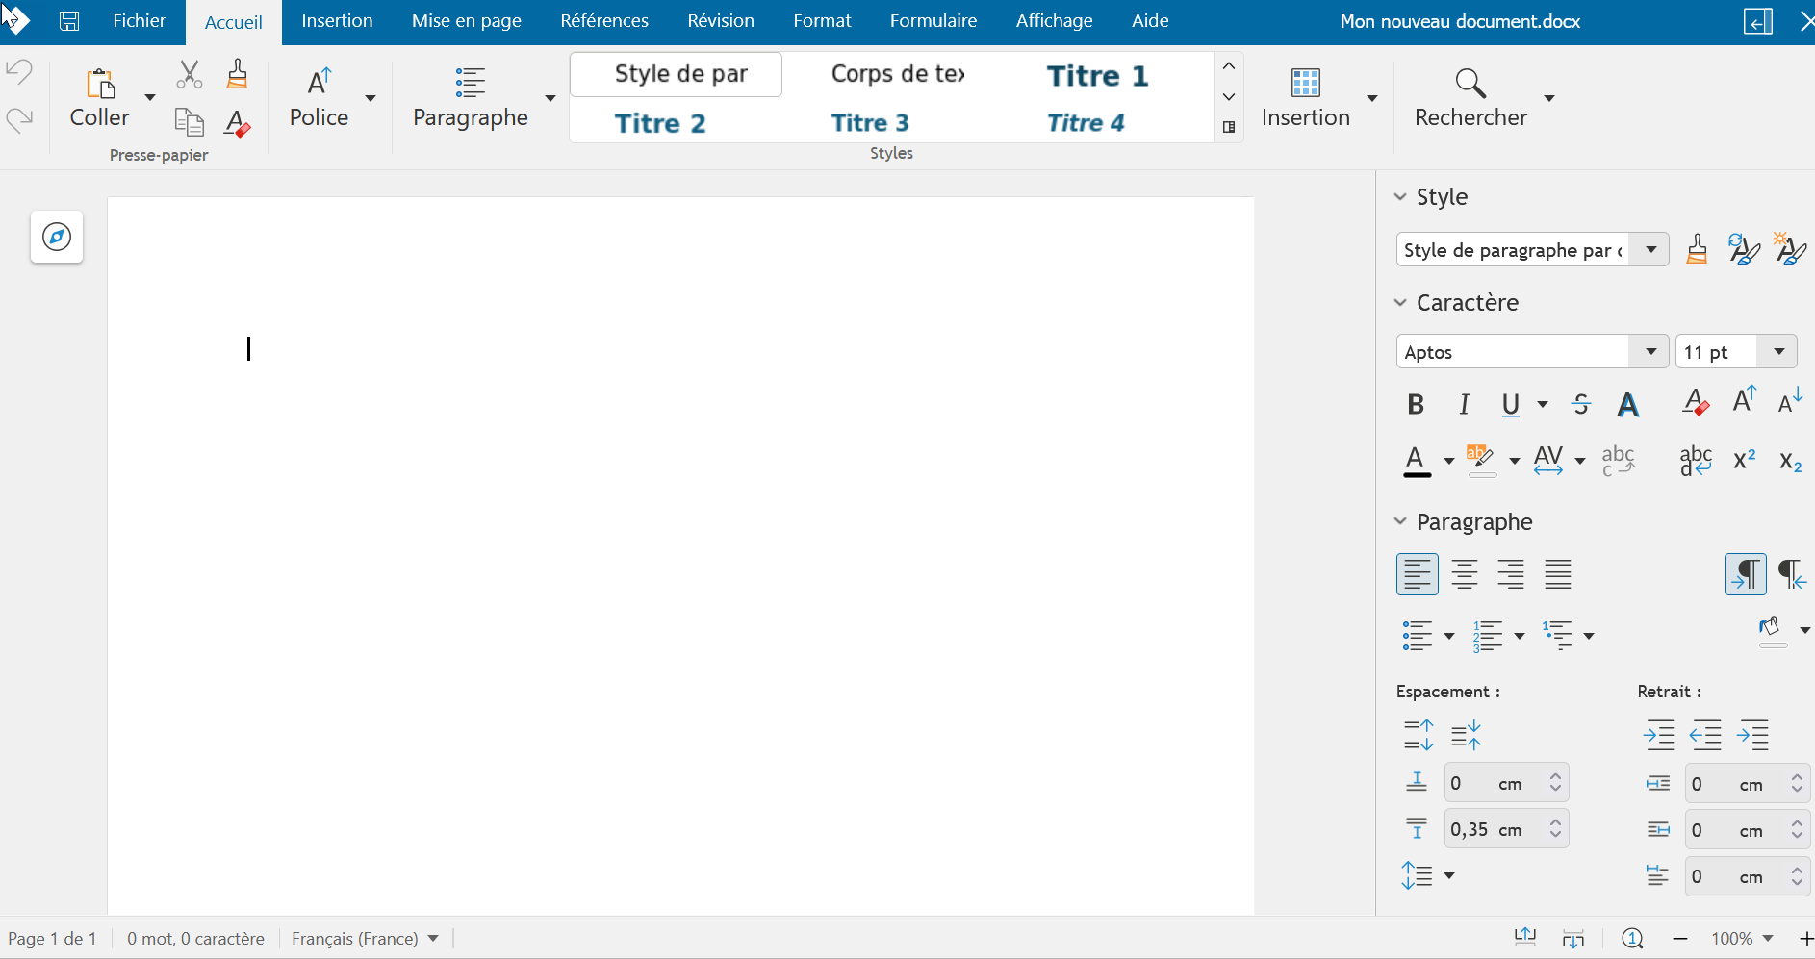
Task: Open paragraph background color dropdown
Action: (1804, 630)
